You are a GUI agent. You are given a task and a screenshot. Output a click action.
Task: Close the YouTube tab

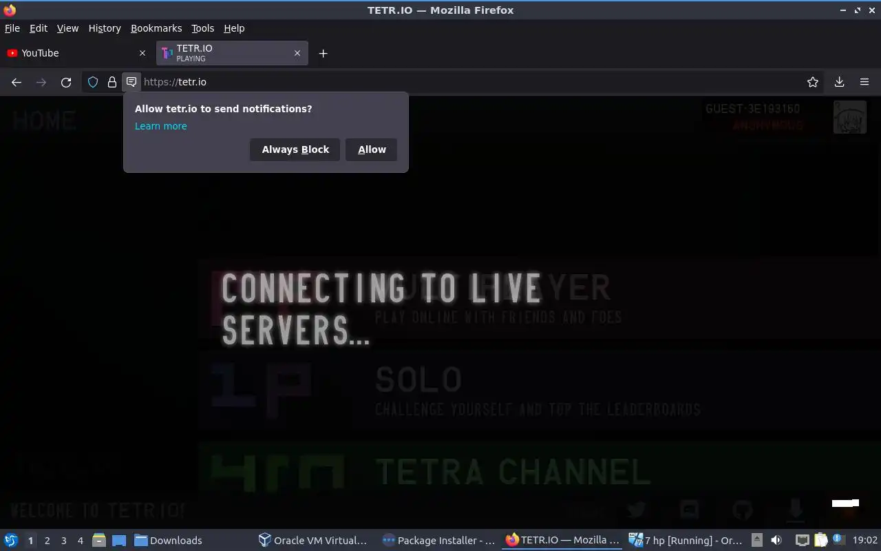tap(142, 53)
